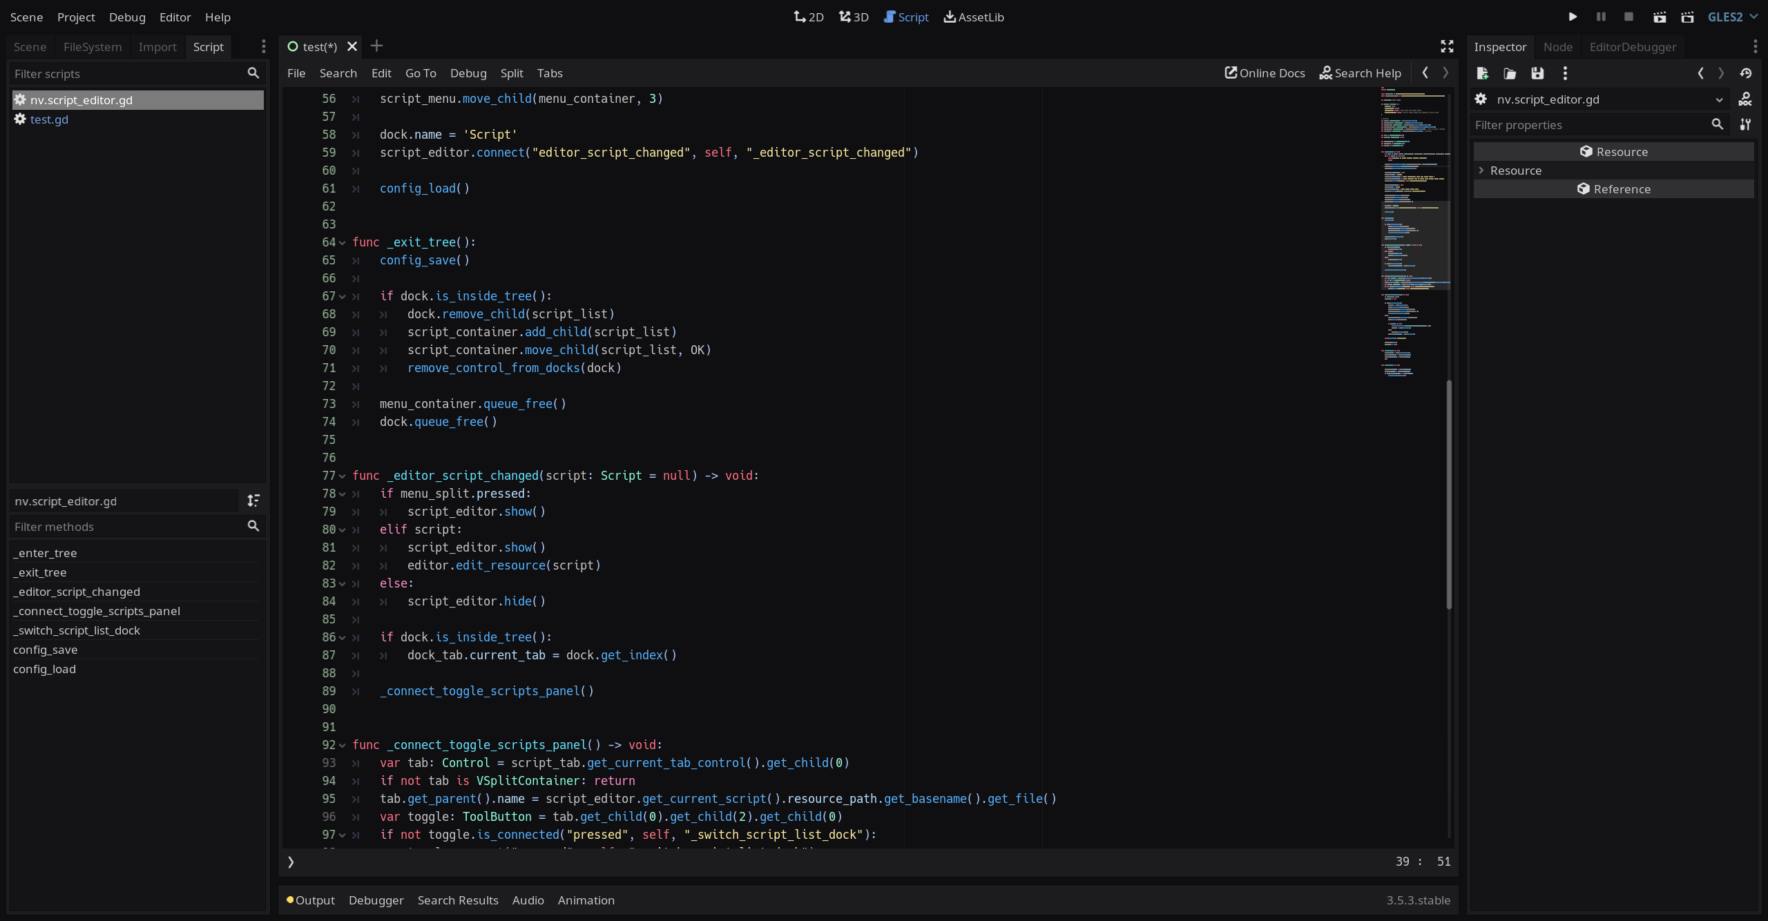Add new script tab with plus

click(376, 46)
